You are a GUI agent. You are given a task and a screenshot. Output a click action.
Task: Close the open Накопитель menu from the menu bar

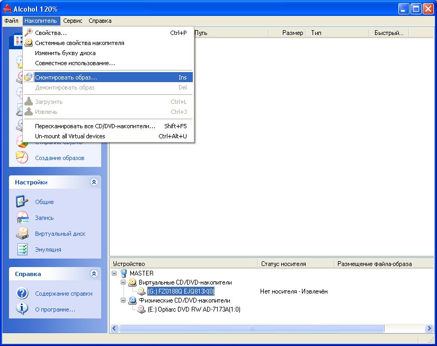click(41, 21)
